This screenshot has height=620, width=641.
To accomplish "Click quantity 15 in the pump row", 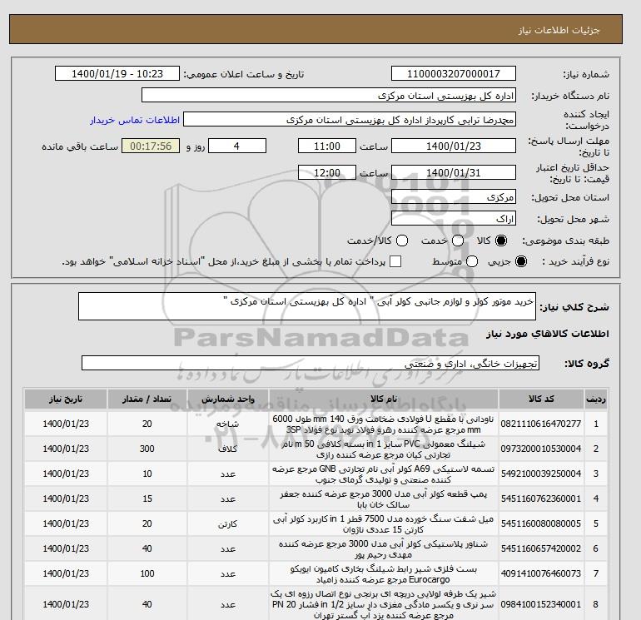I will coord(147,498).
